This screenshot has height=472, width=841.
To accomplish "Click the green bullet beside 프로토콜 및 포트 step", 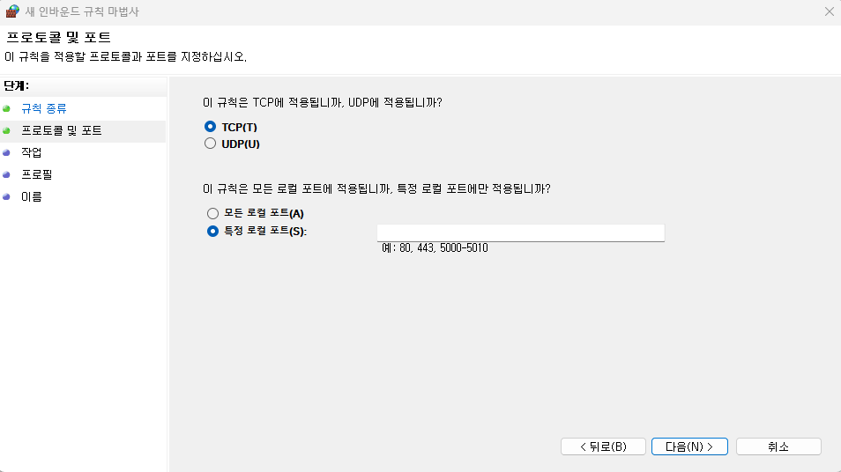I will pos(6,130).
